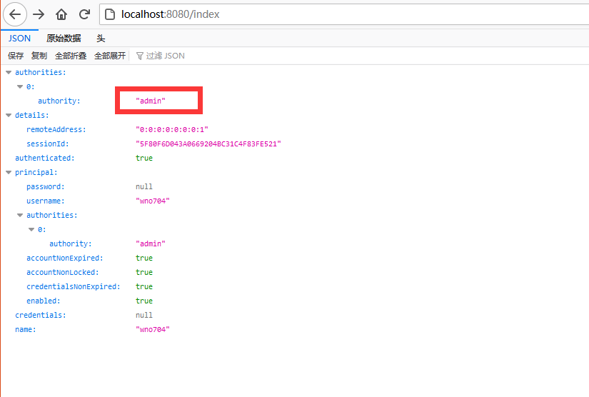Click the 复制 copy button
Viewport: 589px width, 397px height.
point(39,56)
